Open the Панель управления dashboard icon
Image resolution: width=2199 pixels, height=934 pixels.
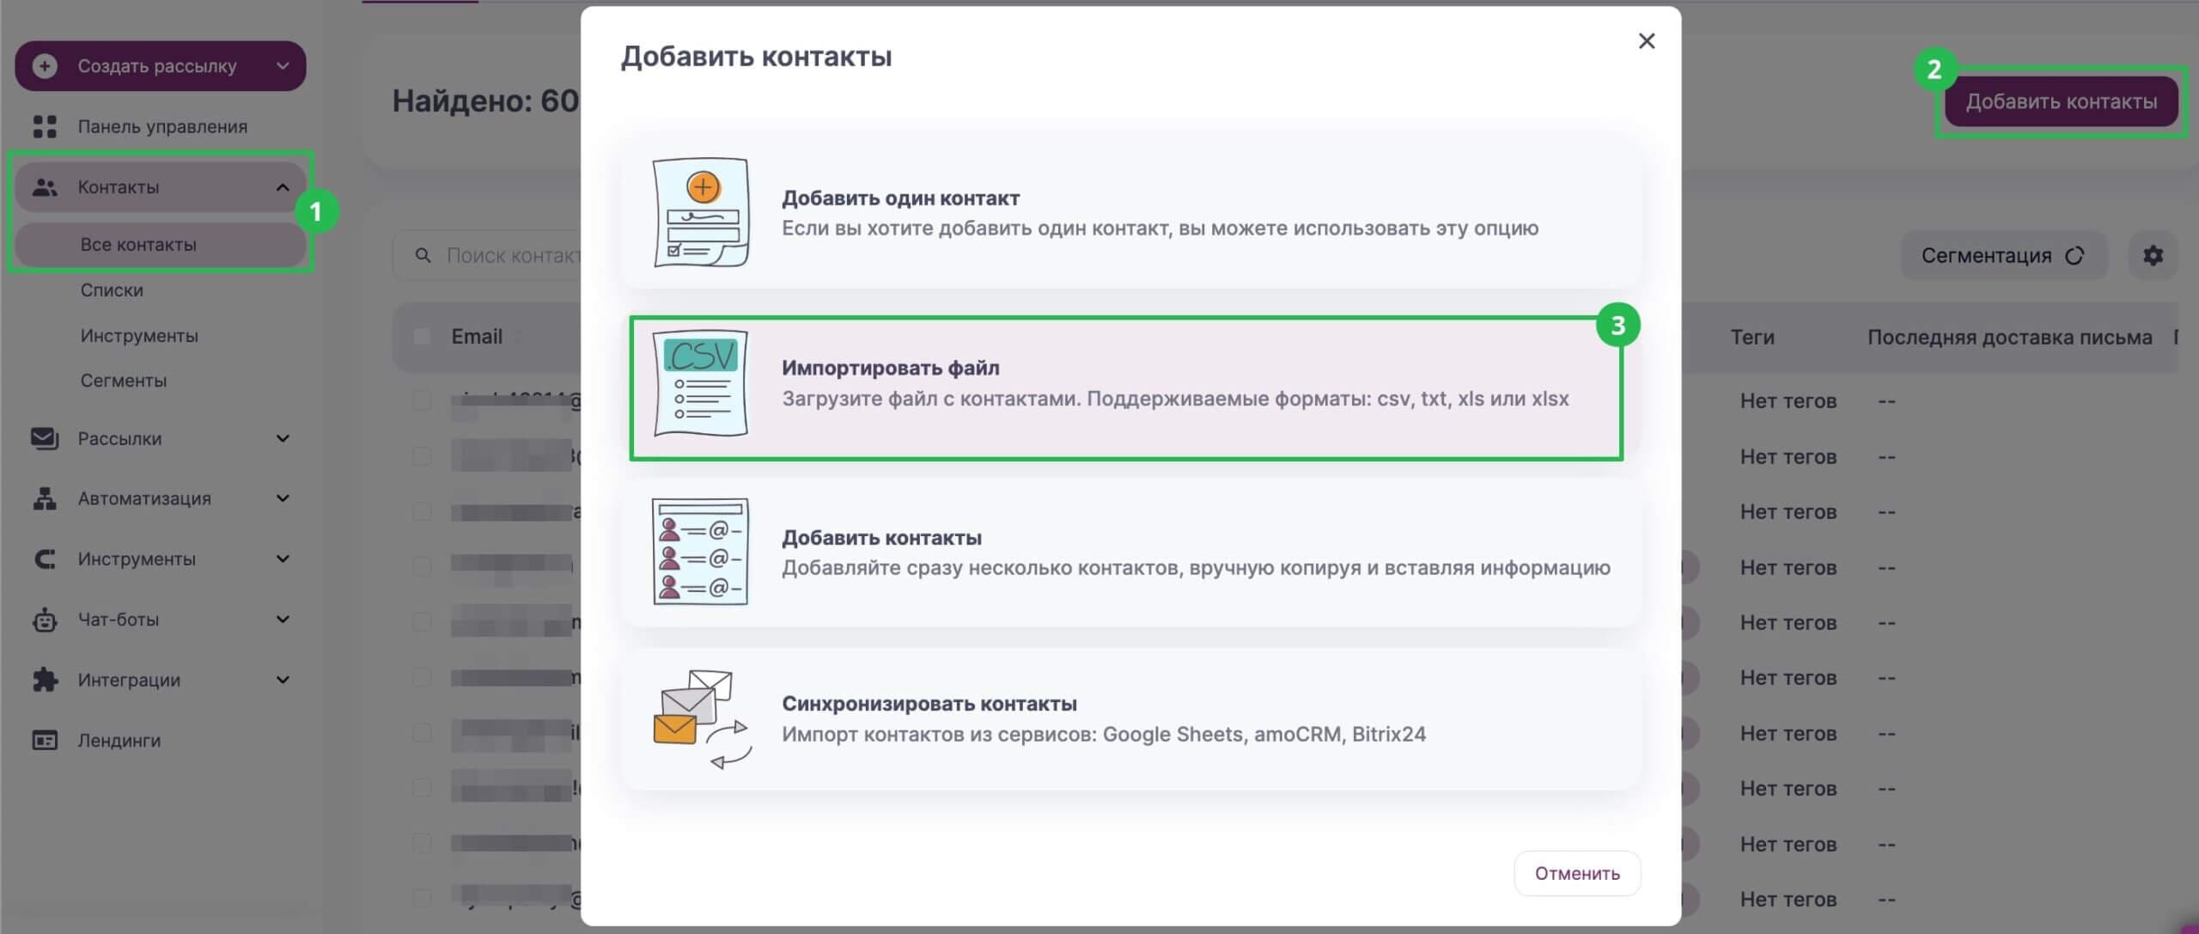click(45, 126)
